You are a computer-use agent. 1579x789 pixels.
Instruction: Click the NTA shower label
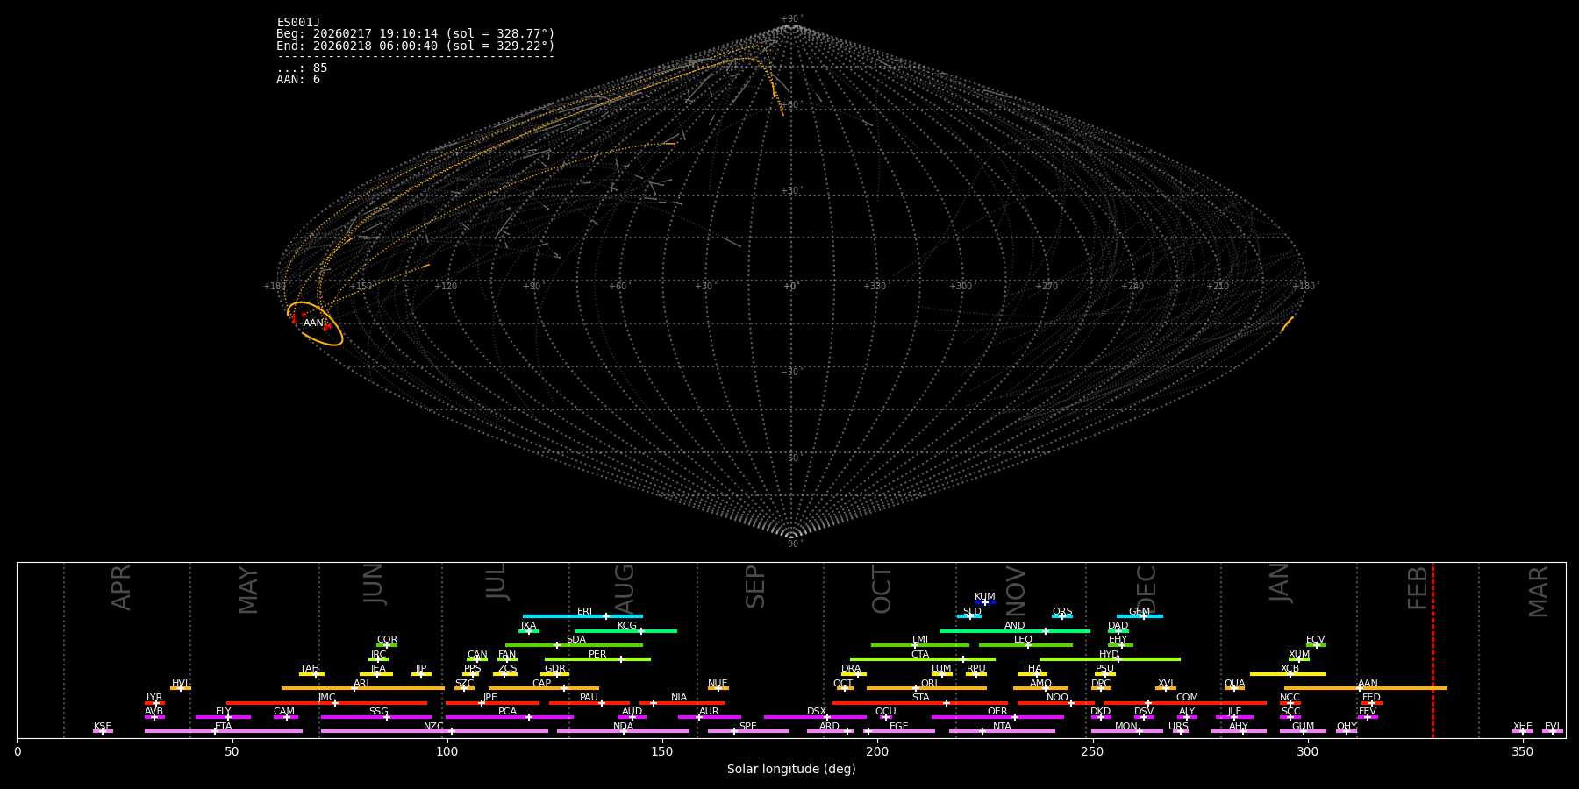pos(1002,727)
